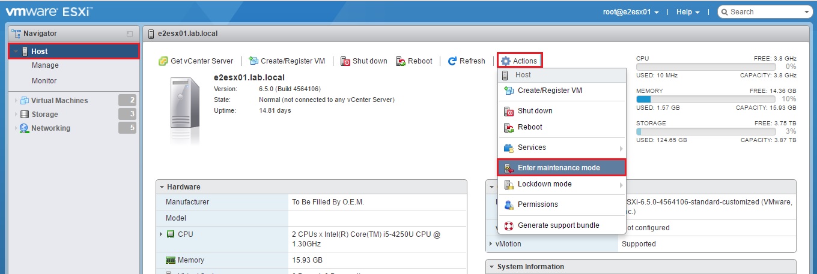The height and width of the screenshot is (274, 817).
Task: Choose Create/Register VM from Actions menu
Action: coord(562,91)
